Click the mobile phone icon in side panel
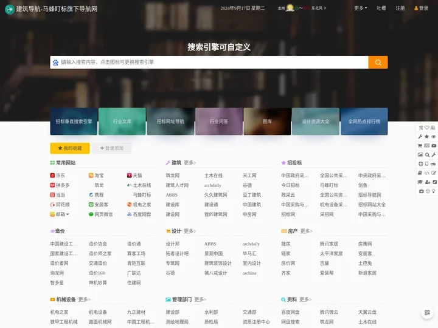 pos(427,164)
